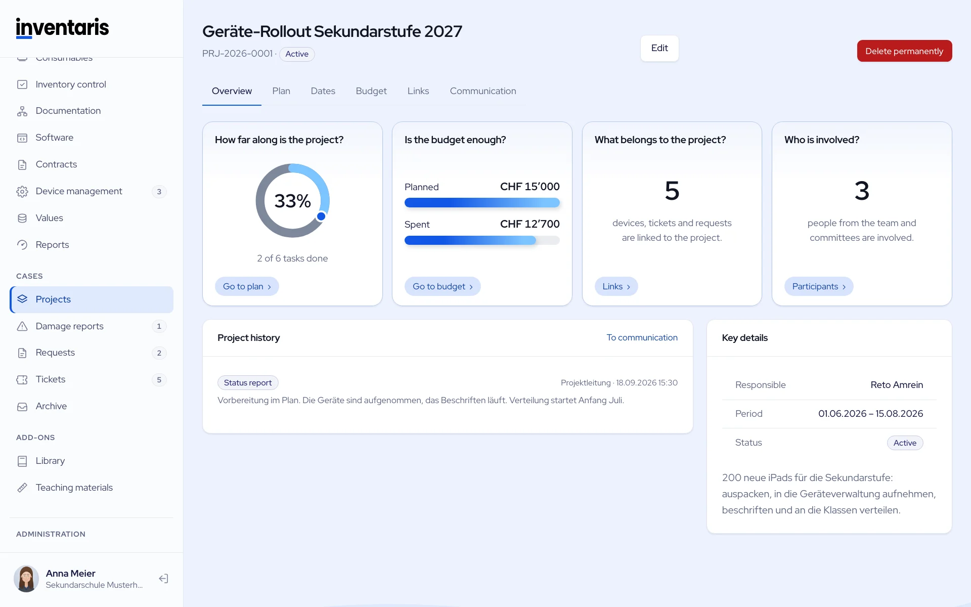Follow the To communication link
This screenshot has width=971, height=607.
[642, 337]
